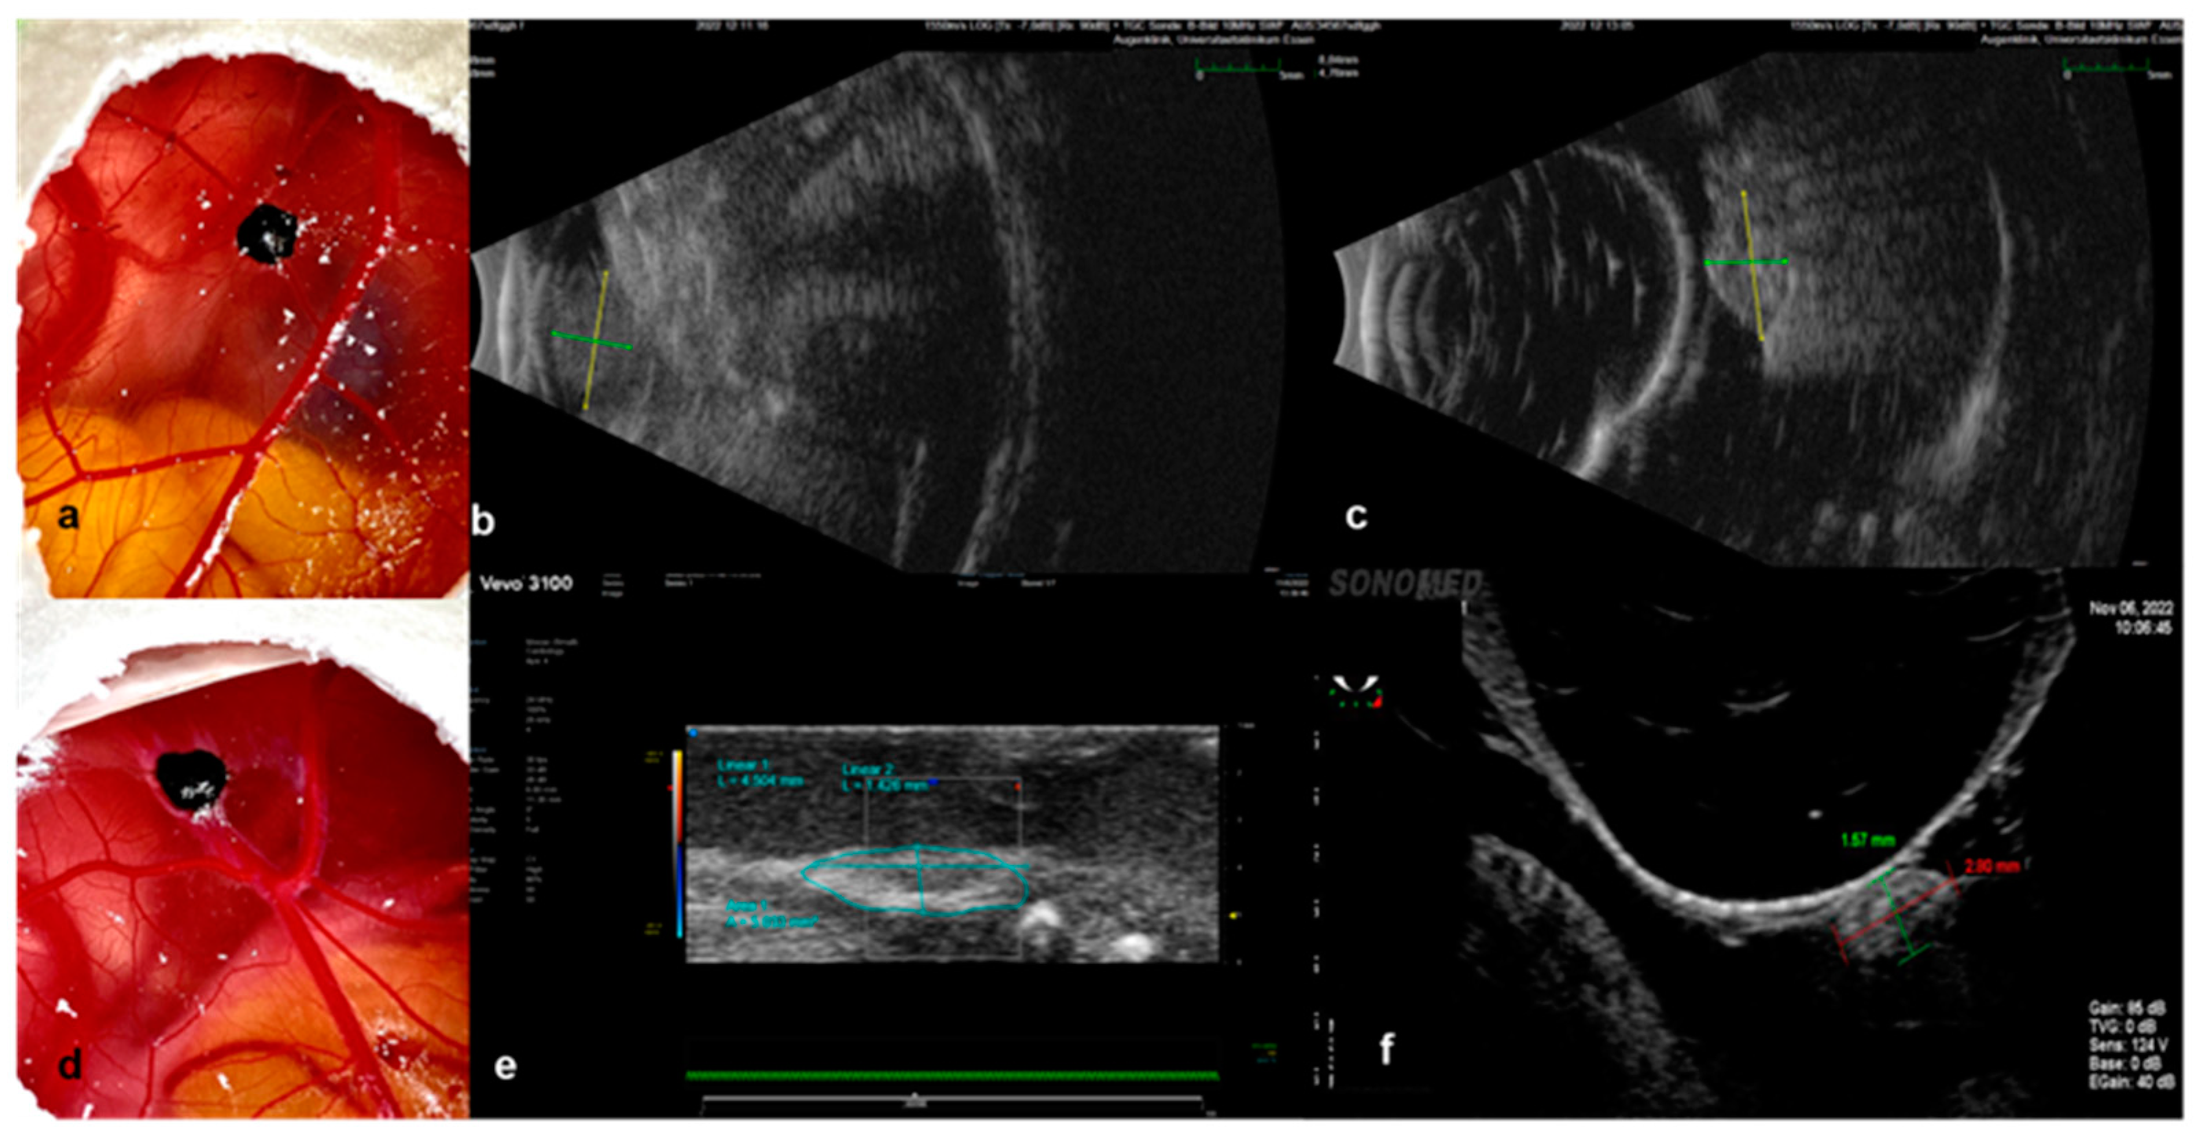2207x1140 pixels.
Task: Click the black tumor in panel a
Action: 266,233
